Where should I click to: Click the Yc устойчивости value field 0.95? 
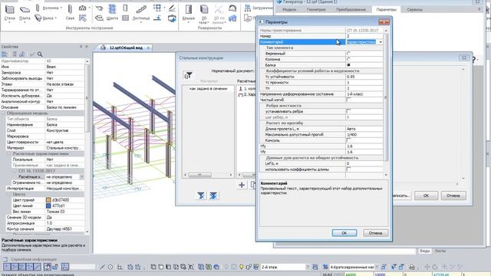[x=364, y=77]
